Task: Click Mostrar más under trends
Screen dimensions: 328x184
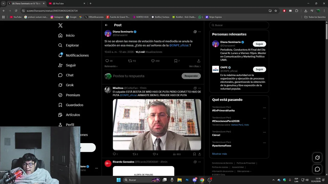Action: 219,154
